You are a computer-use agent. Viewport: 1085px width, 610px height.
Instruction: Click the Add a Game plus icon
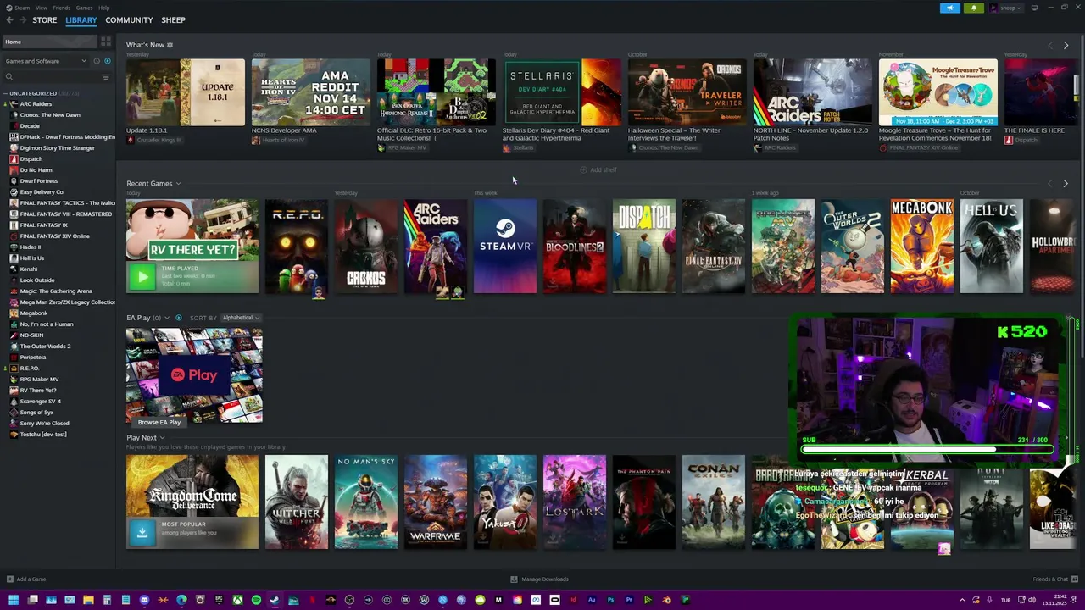coord(8,579)
